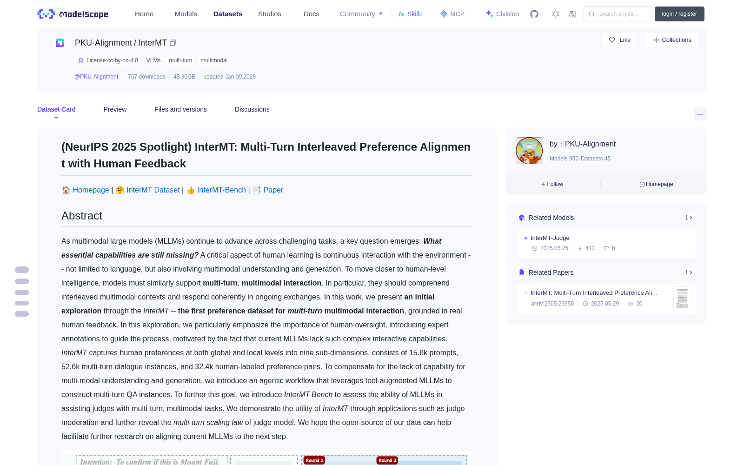Image resolution: width=744 pixels, height=465 pixels.
Task: Open the Discussions tab
Action: [x=252, y=109]
